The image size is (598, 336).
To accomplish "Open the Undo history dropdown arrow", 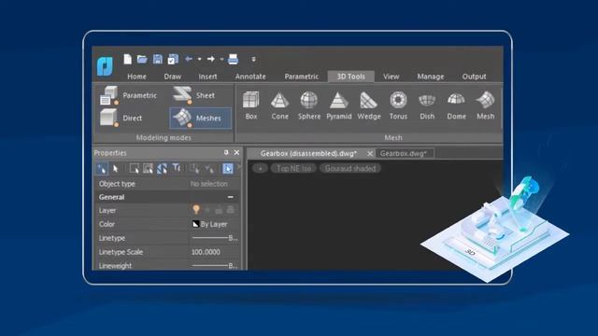I will point(199,60).
